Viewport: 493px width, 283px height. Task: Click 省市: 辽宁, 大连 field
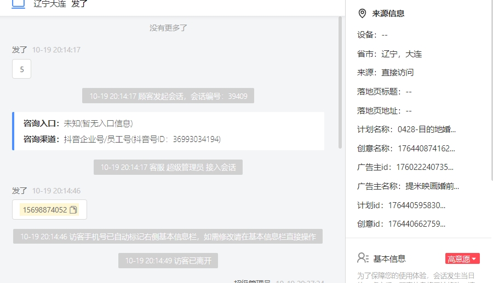[389, 54]
